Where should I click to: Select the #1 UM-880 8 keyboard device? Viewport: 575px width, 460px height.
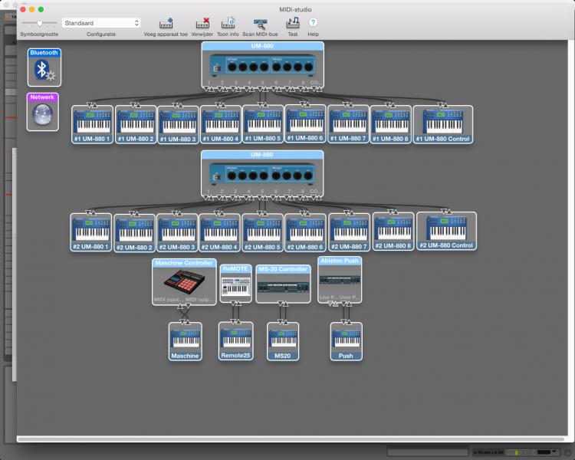point(390,125)
